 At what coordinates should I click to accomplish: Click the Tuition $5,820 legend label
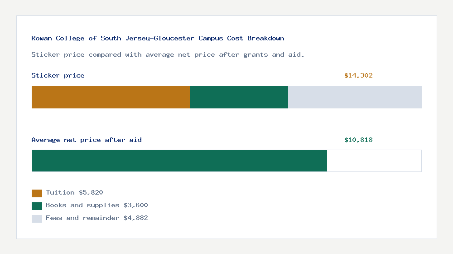pos(75,192)
